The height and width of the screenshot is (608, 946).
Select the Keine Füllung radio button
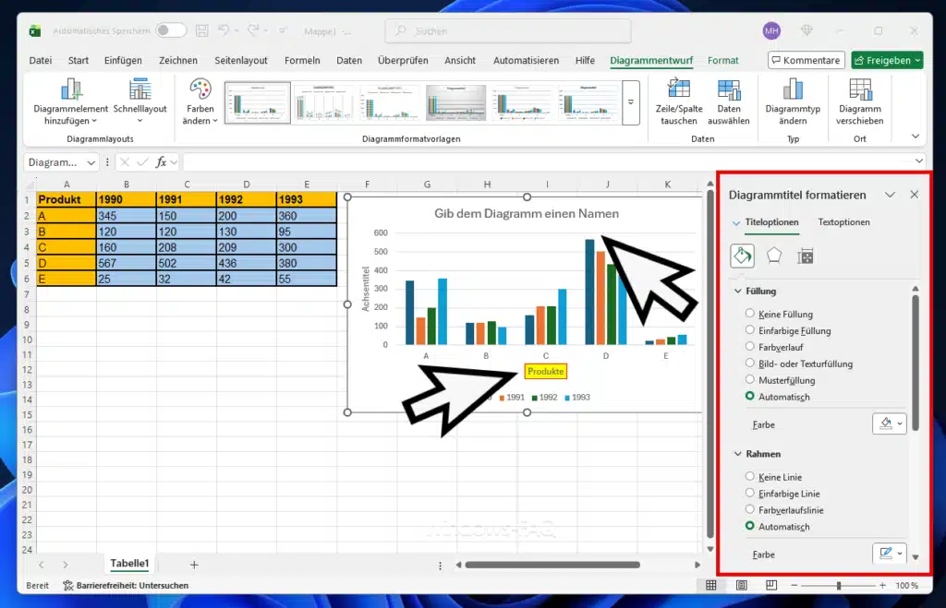coord(749,314)
